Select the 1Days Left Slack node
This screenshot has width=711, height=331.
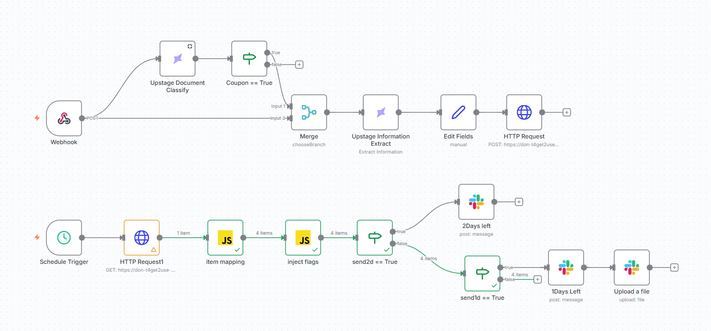click(566, 268)
